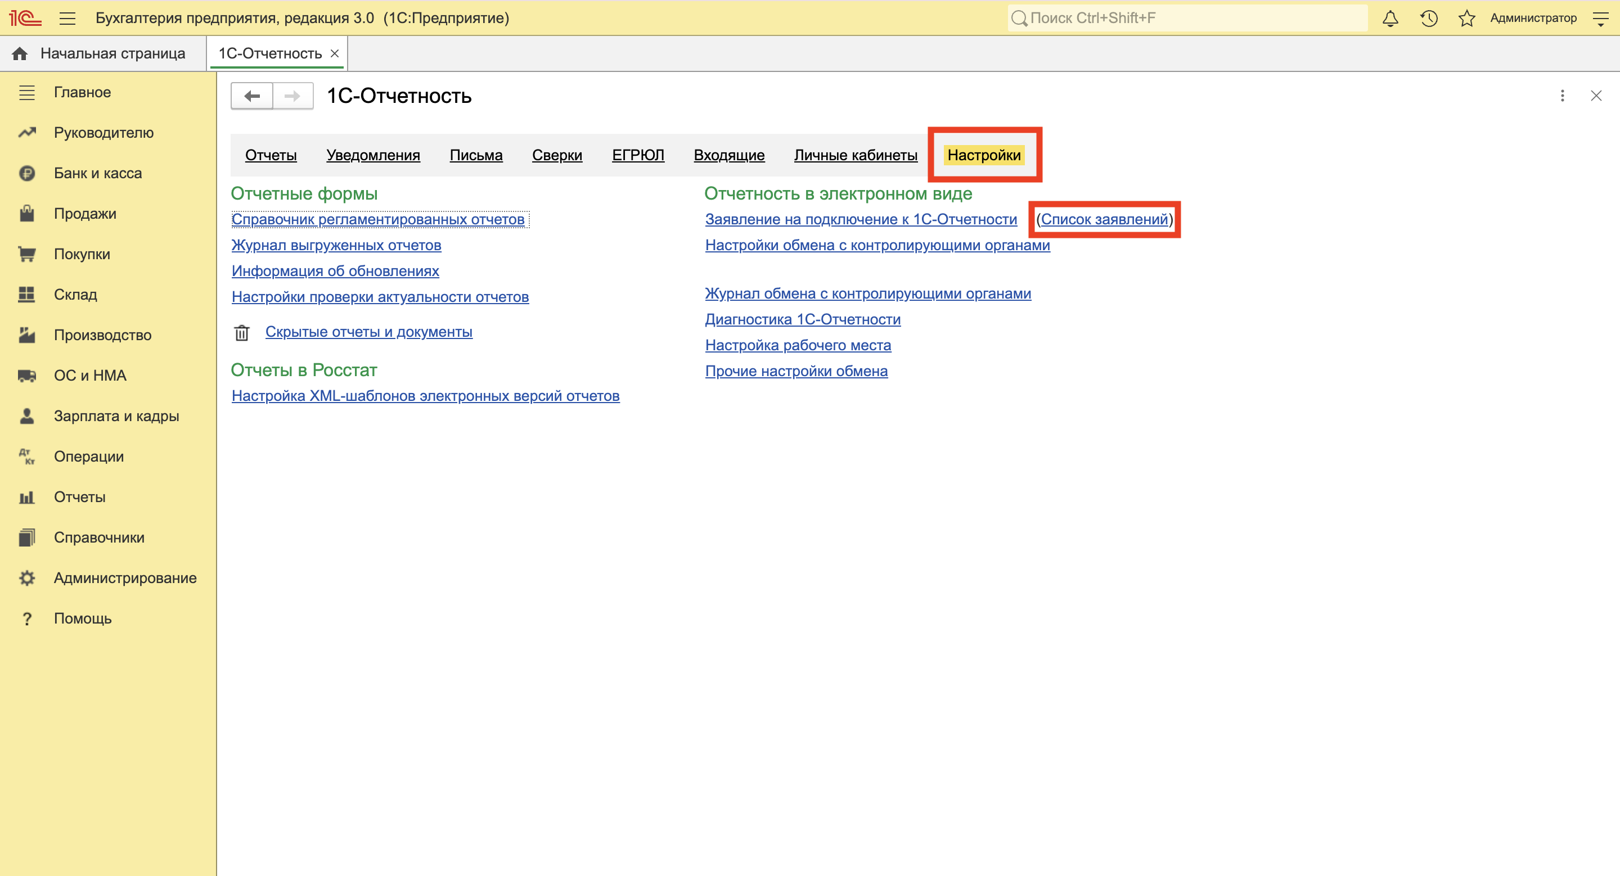This screenshot has width=1620, height=876.
Task: Open Главное section
Action: [82, 92]
